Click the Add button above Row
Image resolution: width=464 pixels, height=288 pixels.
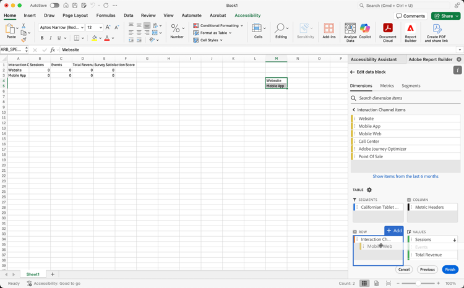(x=394, y=231)
